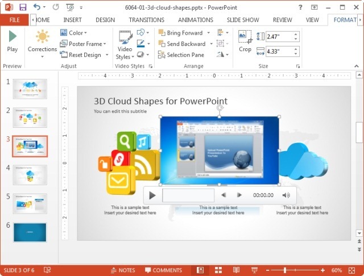Viewport: 364px width, 276px height.
Task: Switch to Reading View
Action: pos(236,270)
